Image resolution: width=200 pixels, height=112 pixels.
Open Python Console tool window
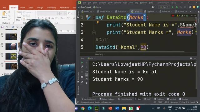coord(125,99)
